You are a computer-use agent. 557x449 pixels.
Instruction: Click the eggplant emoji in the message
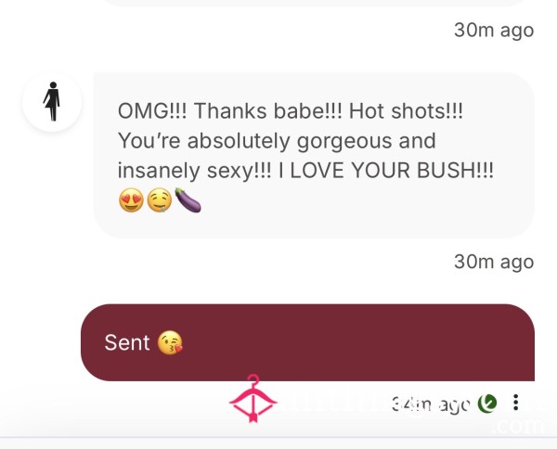coord(187,200)
